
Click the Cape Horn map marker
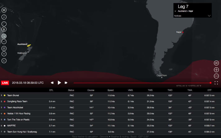pyautogui.click(x=162, y=78)
